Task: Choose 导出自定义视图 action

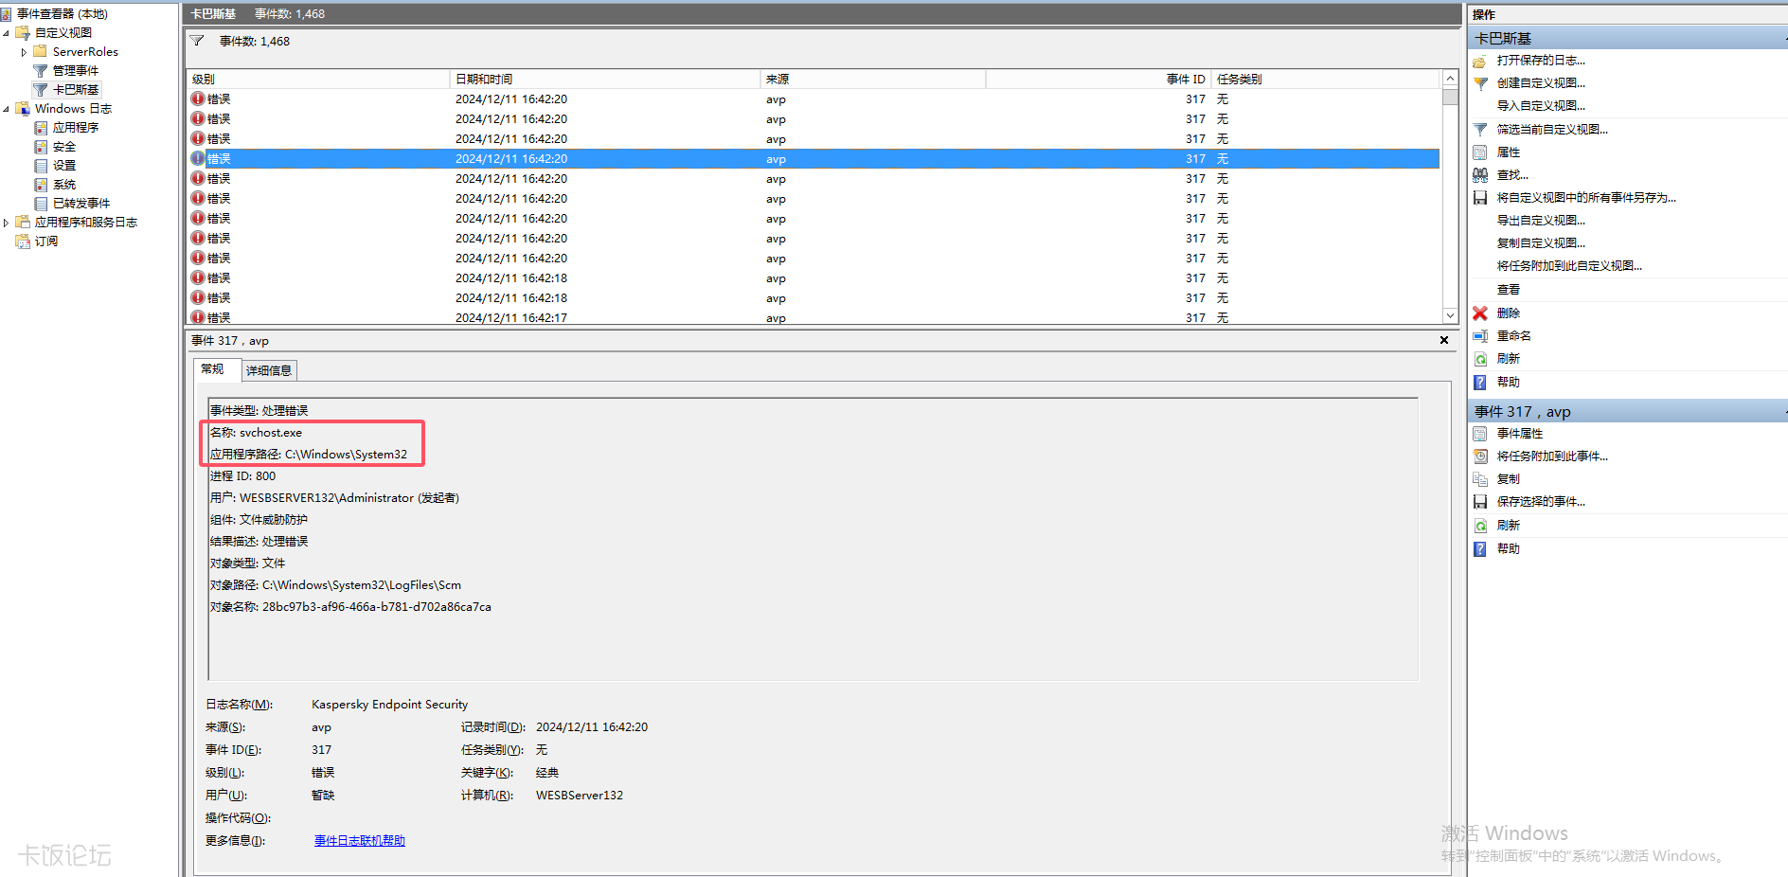Action: 1541,221
